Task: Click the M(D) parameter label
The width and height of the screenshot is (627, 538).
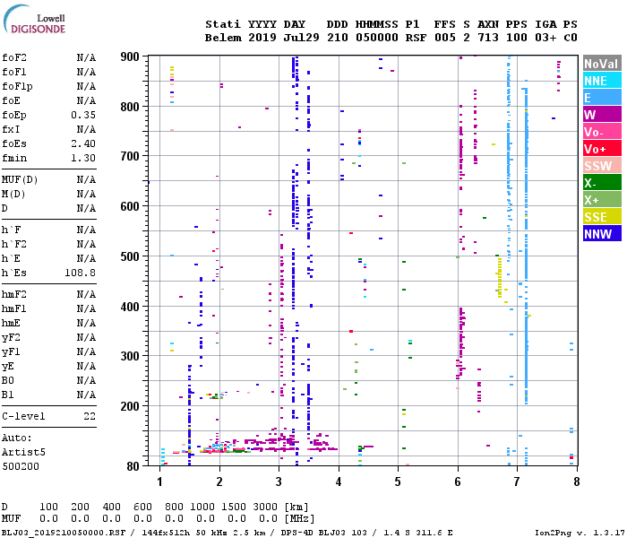Action: coord(13,195)
